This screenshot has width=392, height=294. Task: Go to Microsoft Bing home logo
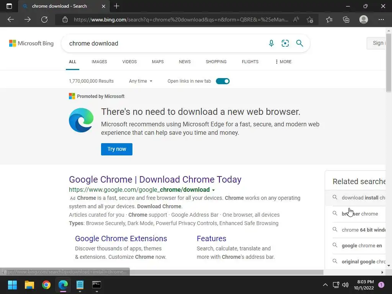[31, 43]
